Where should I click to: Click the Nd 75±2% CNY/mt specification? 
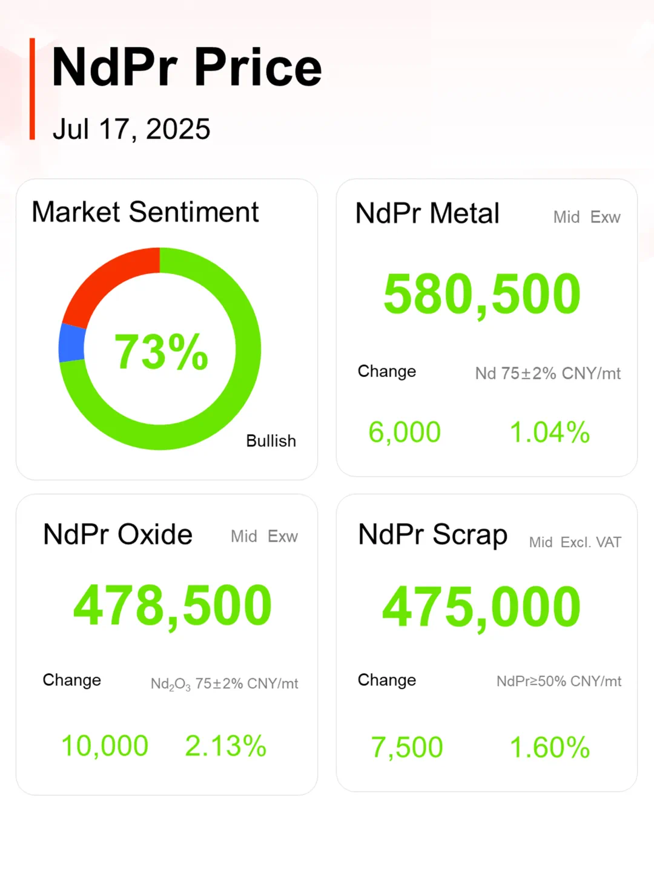click(x=547, y=373)
